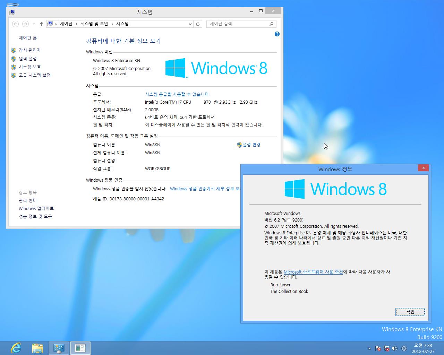The width and height of the screenshot is (444, 355).
Task: Click the WORKGROUP text
Action: tap(157, 169)
